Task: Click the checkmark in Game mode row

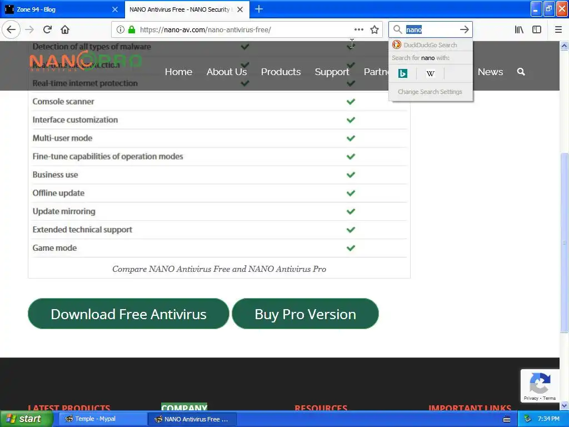Action: pos(351,248)
